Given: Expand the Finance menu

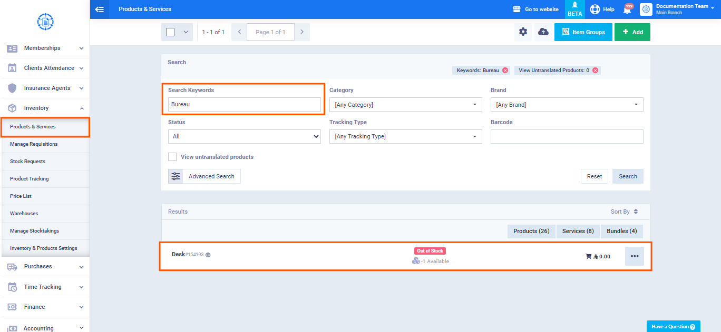Looking at the screenshot, I should pyautogui.click(x=81, y=307).
